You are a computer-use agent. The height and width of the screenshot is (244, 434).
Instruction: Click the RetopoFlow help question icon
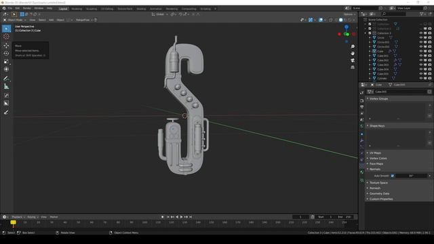[x=96, y=20]
